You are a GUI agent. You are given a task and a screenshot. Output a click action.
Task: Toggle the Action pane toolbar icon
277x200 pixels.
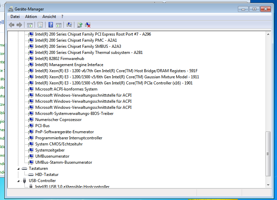(59, 25)
